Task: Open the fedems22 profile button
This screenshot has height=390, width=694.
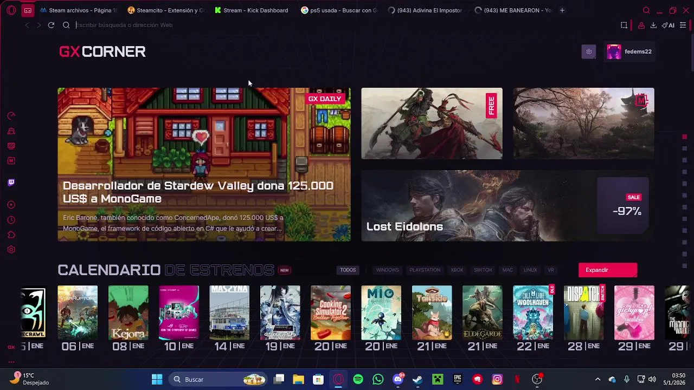Action: click(629, 51)
